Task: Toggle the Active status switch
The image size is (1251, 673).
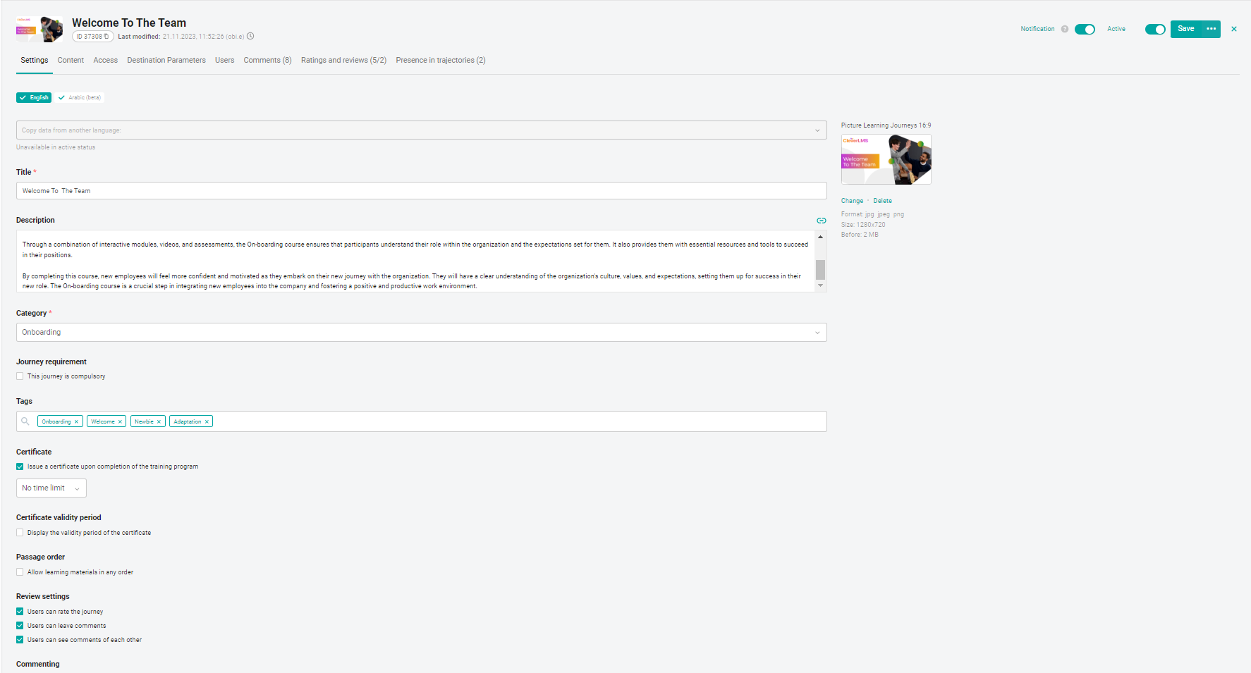Action: point(1155,29)
